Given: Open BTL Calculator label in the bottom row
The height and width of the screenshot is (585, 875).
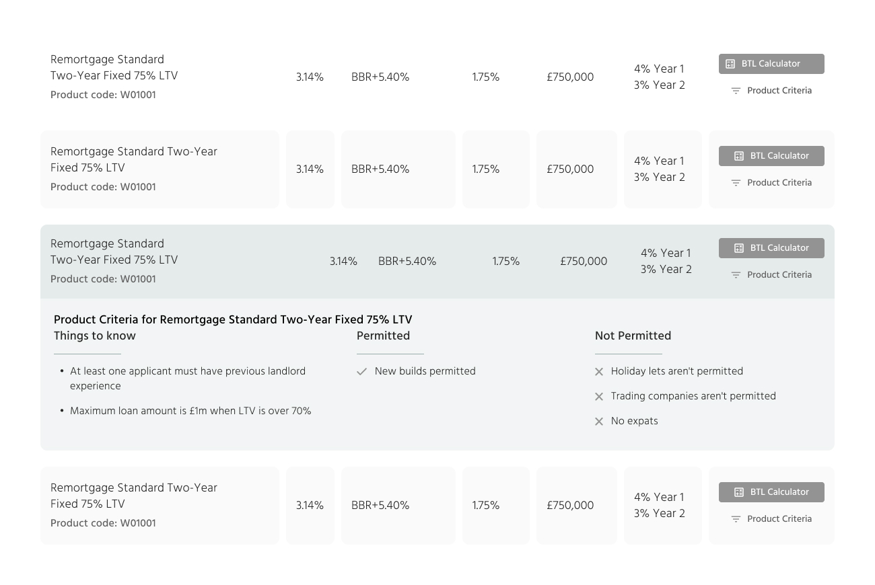Looking at the screenshot, I should coord(779,492).
